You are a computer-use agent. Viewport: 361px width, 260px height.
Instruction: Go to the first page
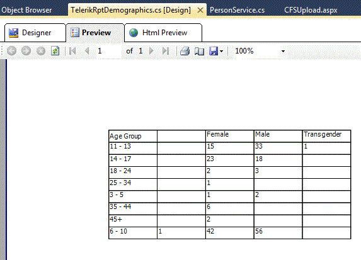[72, 51]
